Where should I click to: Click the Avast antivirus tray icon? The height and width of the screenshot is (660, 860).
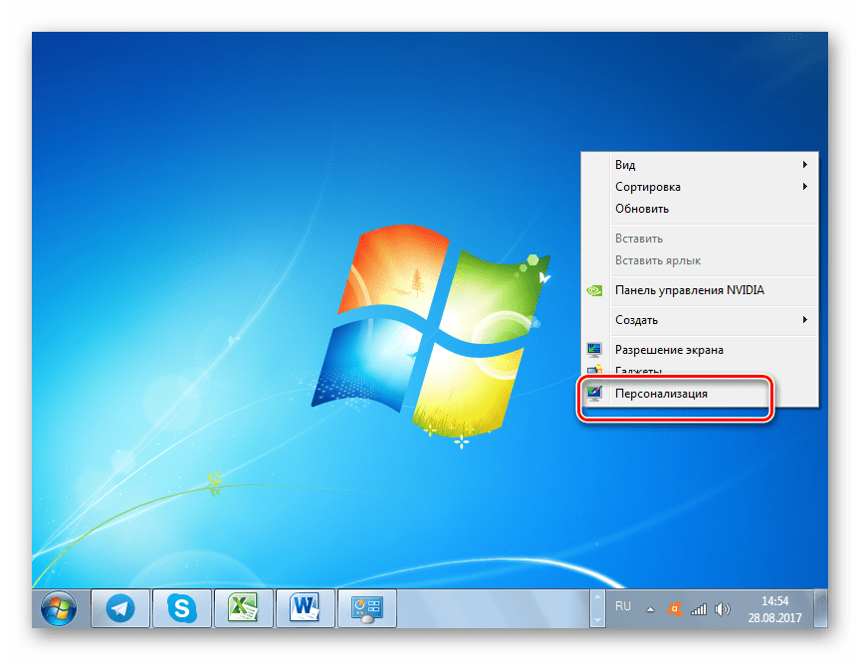click(675, 608)
